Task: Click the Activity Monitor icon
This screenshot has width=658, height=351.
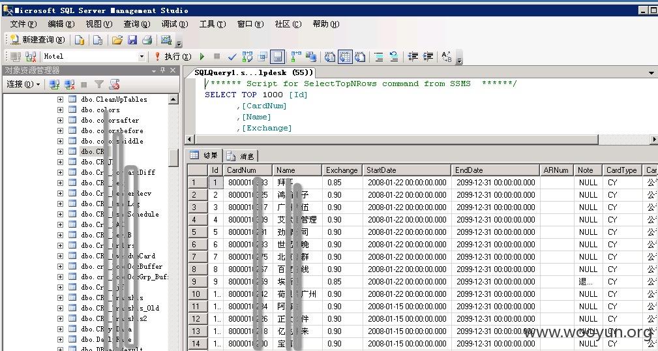Action: pos(166,40)
